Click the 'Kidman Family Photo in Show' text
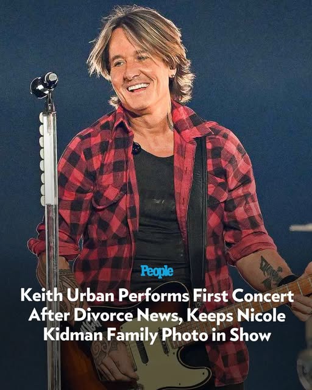Screen dimensions: 312x390 click(157, 335)
